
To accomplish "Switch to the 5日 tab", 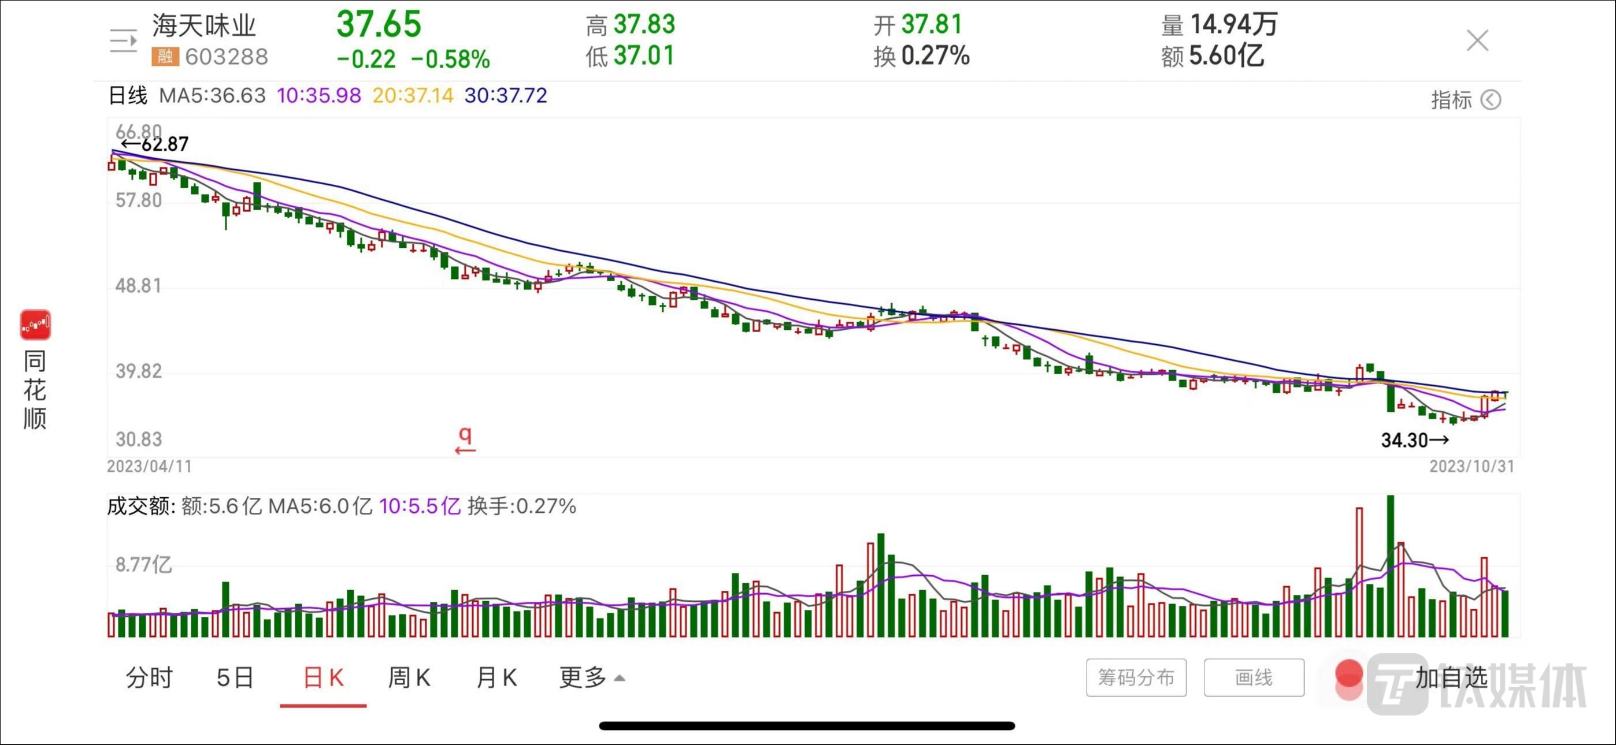I will (235, 678).
